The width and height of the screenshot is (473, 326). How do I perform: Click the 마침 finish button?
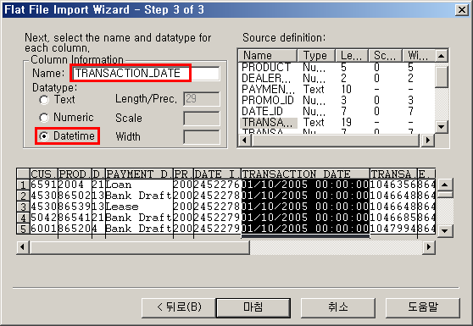coord(253,307)
